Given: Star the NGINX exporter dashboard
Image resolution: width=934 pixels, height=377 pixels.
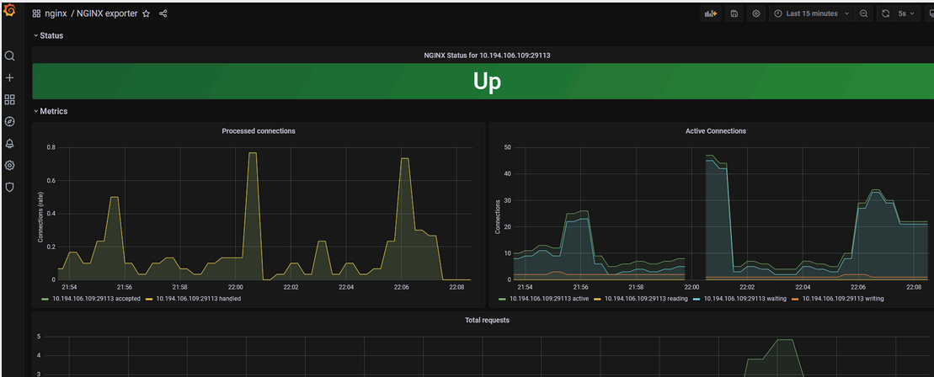Looking at the screenshot, I should pyautogui.click(x=146, y=14).
